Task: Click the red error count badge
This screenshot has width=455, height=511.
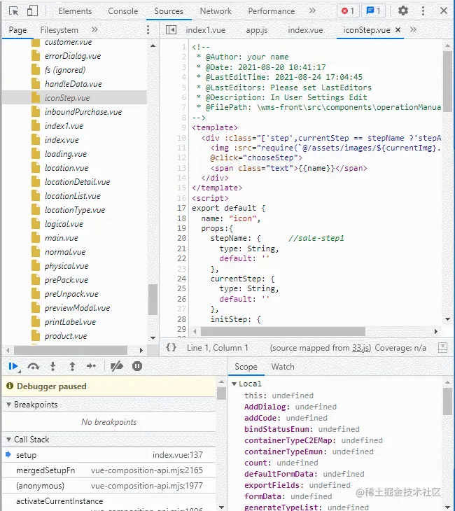Action: pos(348,10)
